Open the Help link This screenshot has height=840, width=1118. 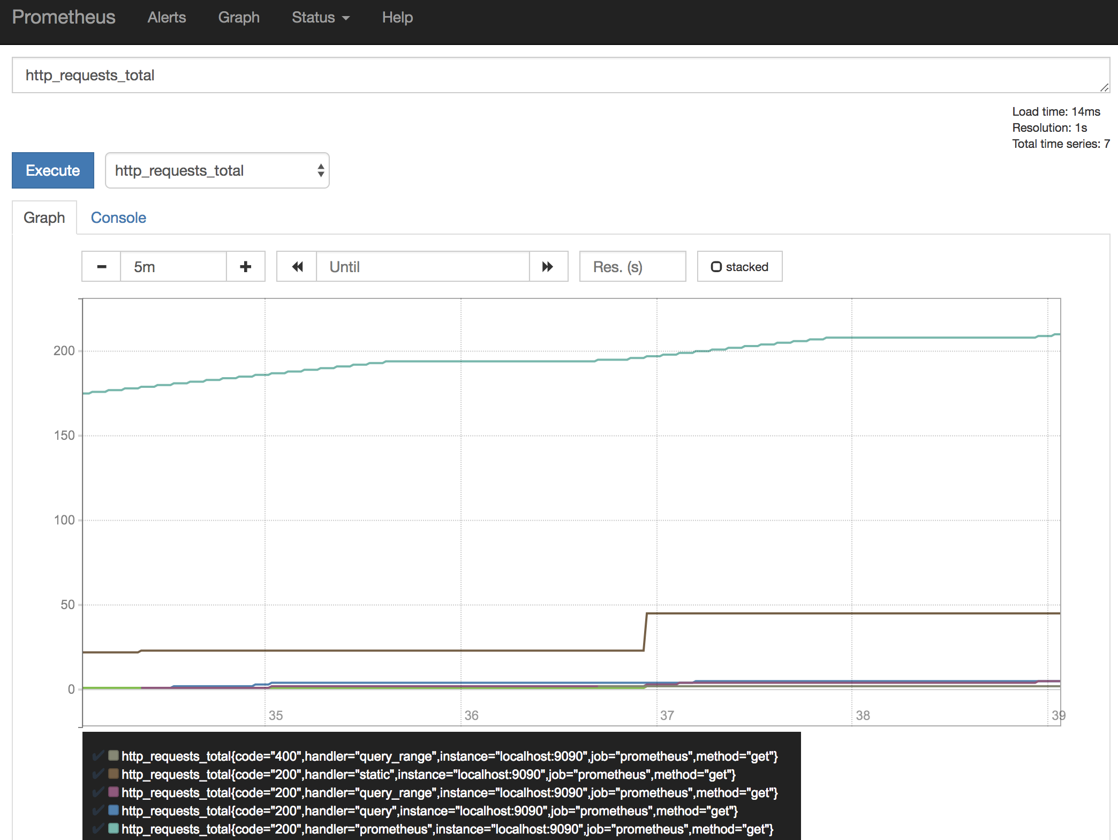pos(397,18)
